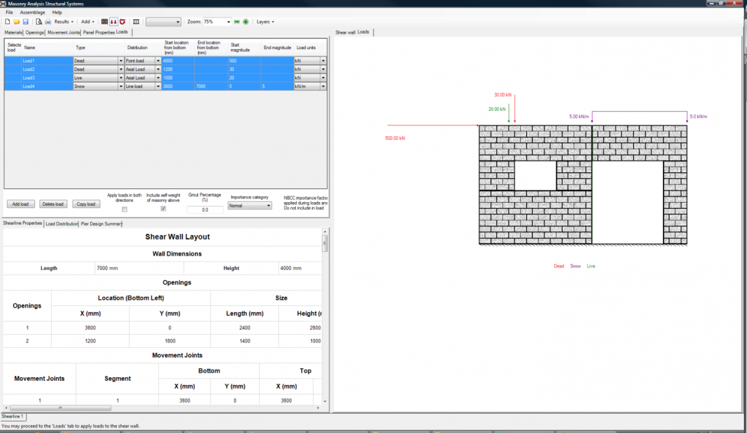Select the wall grid toolbar icon
747x433 pixels.
(105, 22)
